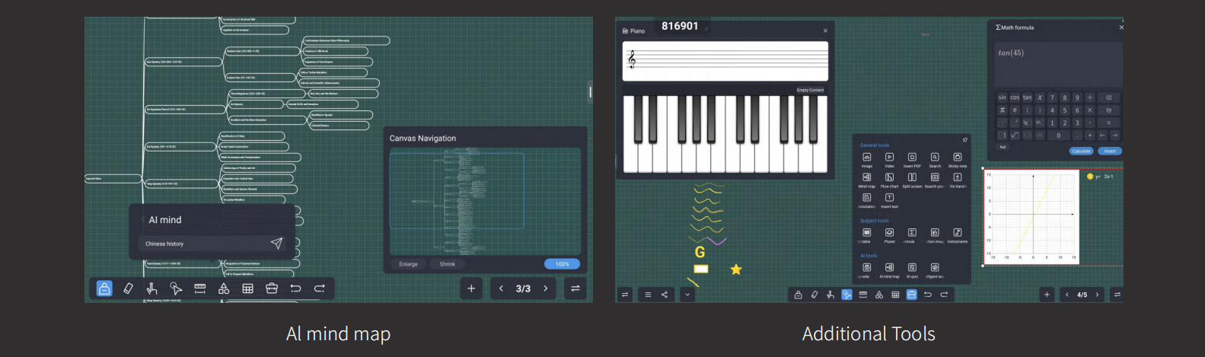Expand the chevron-down menu at bottom left

[x=687, y=295]
